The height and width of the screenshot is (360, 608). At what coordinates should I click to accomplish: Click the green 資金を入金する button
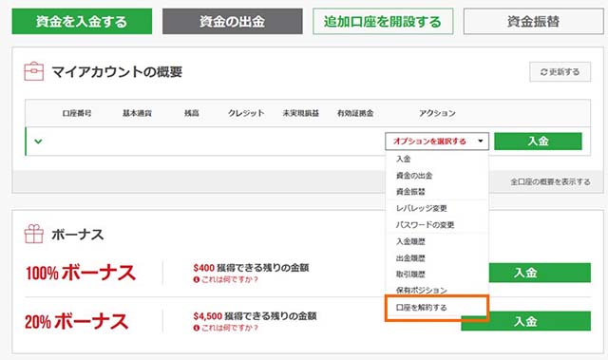click(x=82, y=21)
